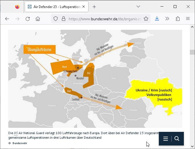Open the Firefox home page
195x149 pixels.
[38, 19]
